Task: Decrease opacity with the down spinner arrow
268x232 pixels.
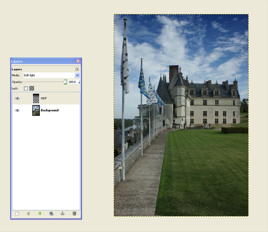Action: 79,83
